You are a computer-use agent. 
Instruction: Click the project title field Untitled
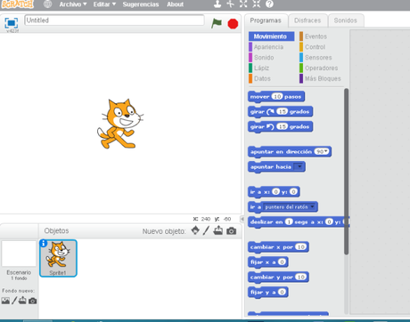(114, 20)
